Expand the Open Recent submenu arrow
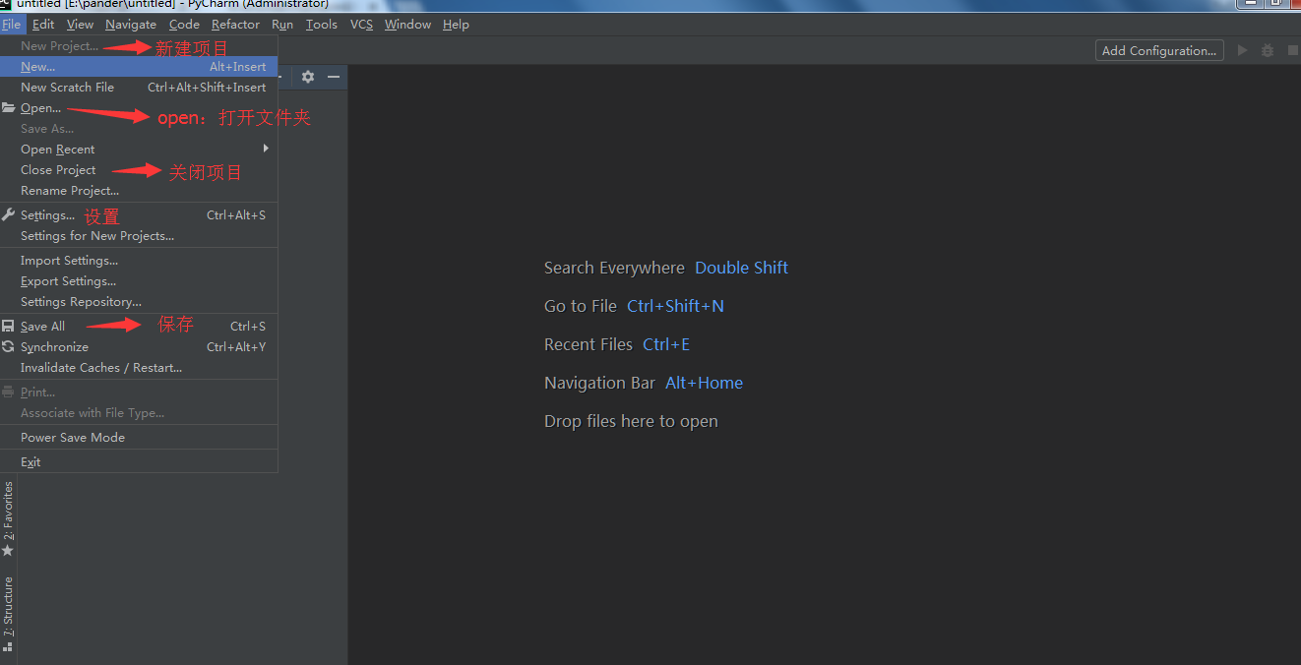The height and width of the screenshot is (665, 1301). (x=266, y=149)
